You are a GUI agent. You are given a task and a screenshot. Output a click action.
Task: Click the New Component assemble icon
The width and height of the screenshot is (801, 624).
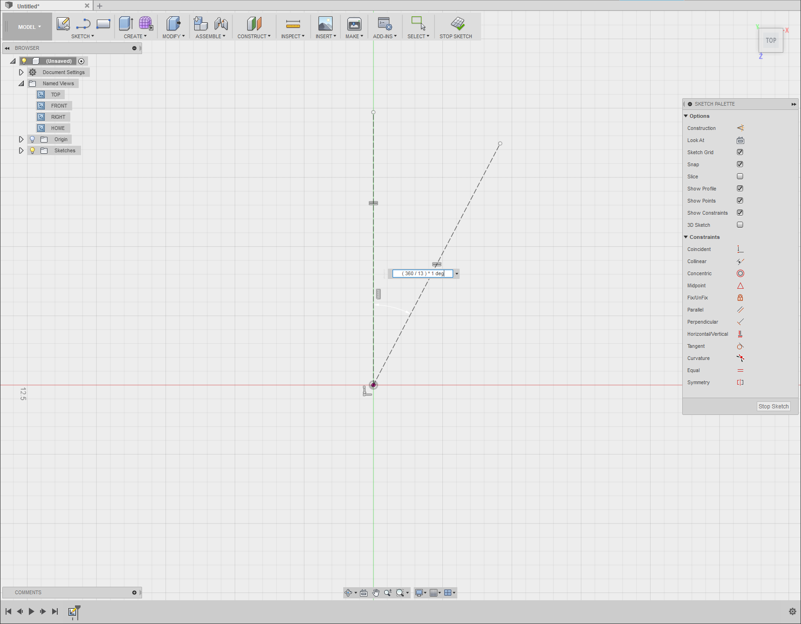(201, 23)
